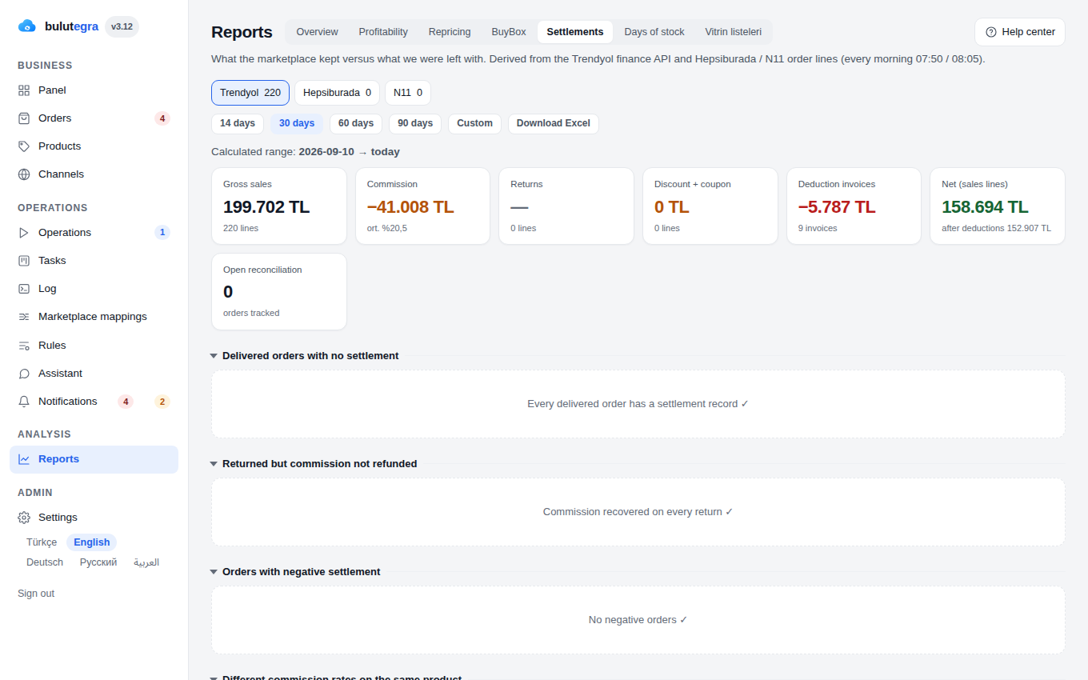
Task: Open the Notifications bell icon
Action: (x=24, y=402)
